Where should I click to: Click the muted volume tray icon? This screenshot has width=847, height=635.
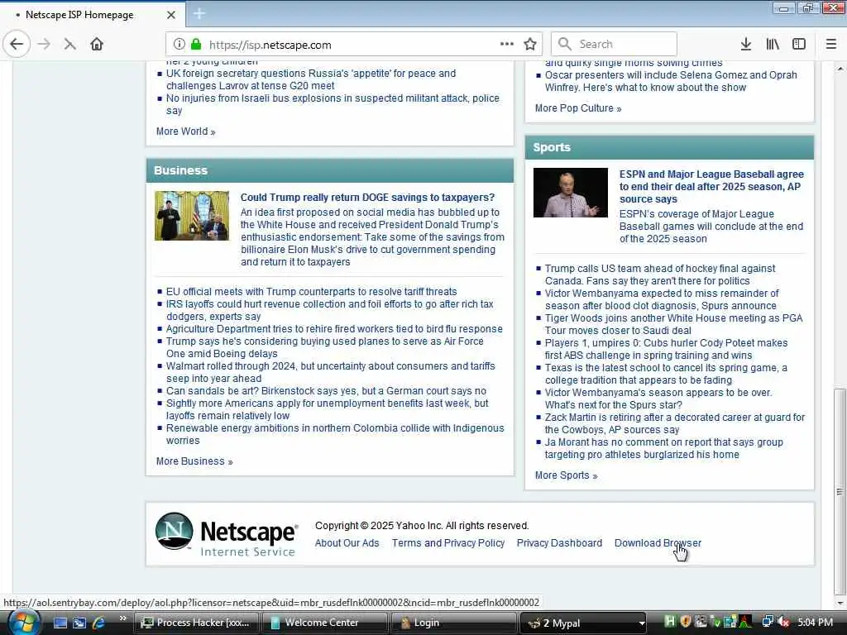click(783, 622)
